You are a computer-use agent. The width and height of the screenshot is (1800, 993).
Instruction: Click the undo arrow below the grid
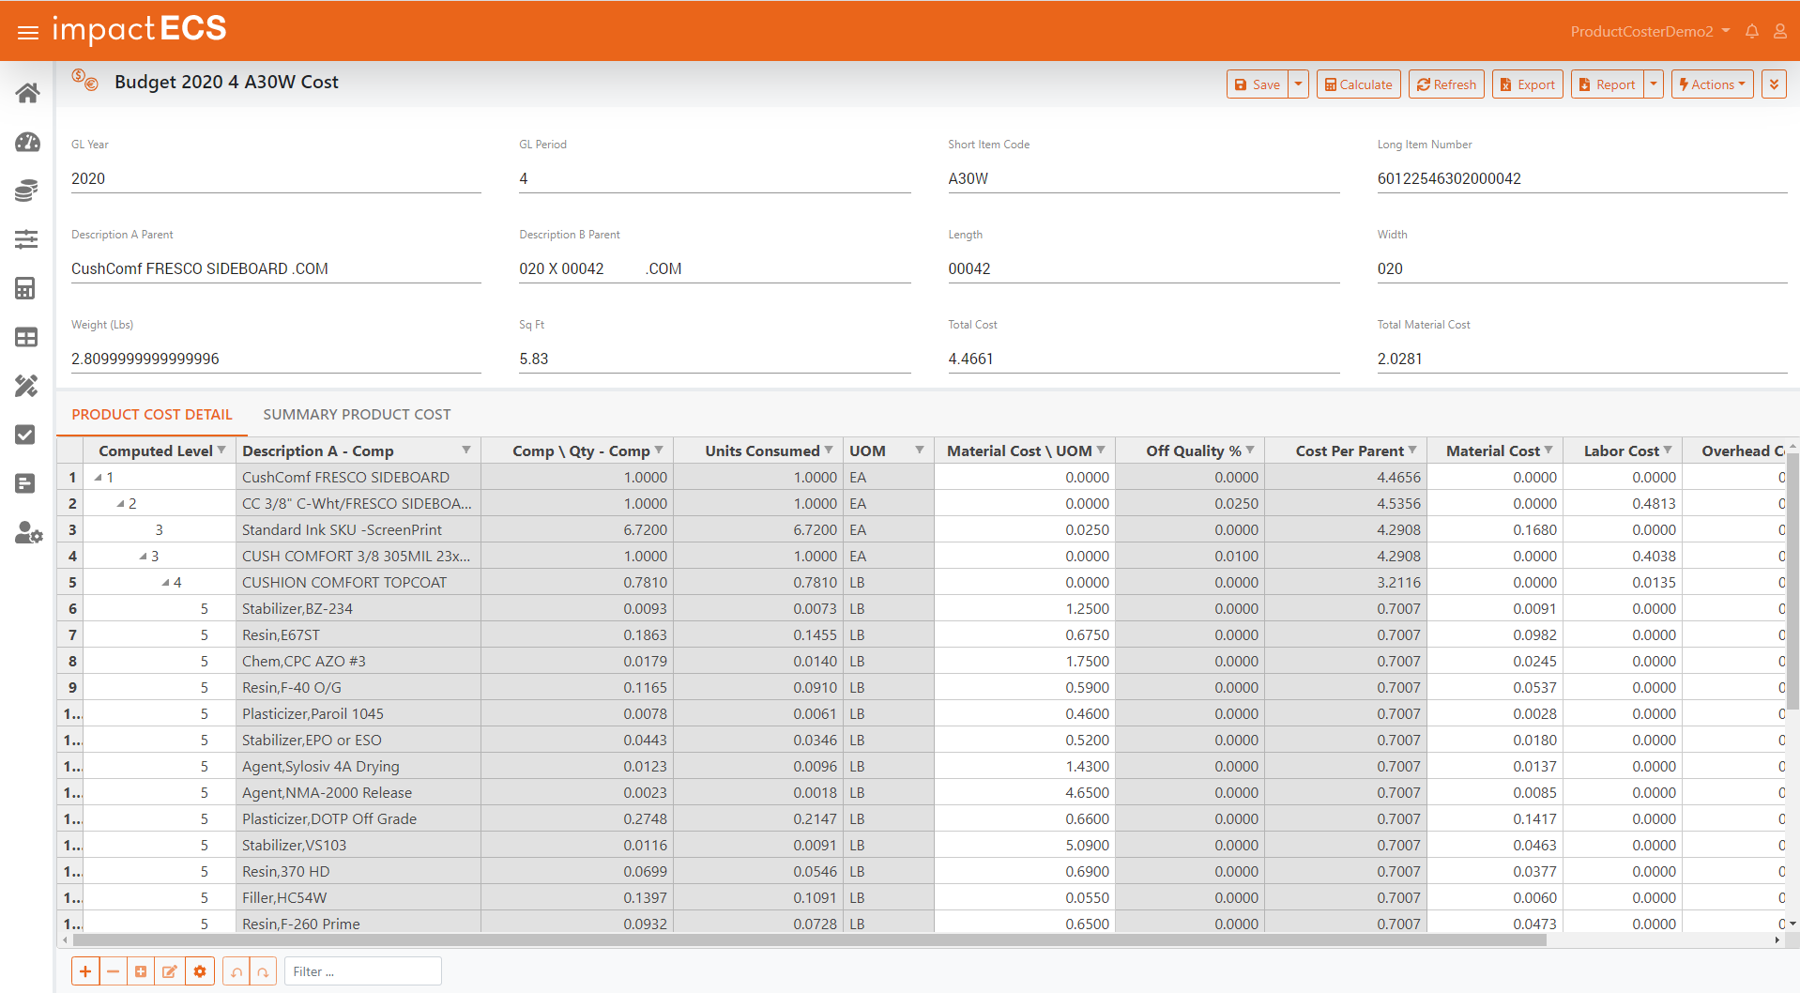coord(236,971)
